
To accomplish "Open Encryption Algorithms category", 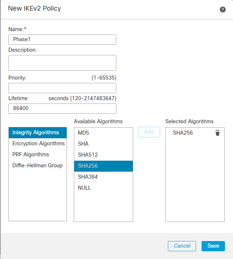I will pos(38,143).
